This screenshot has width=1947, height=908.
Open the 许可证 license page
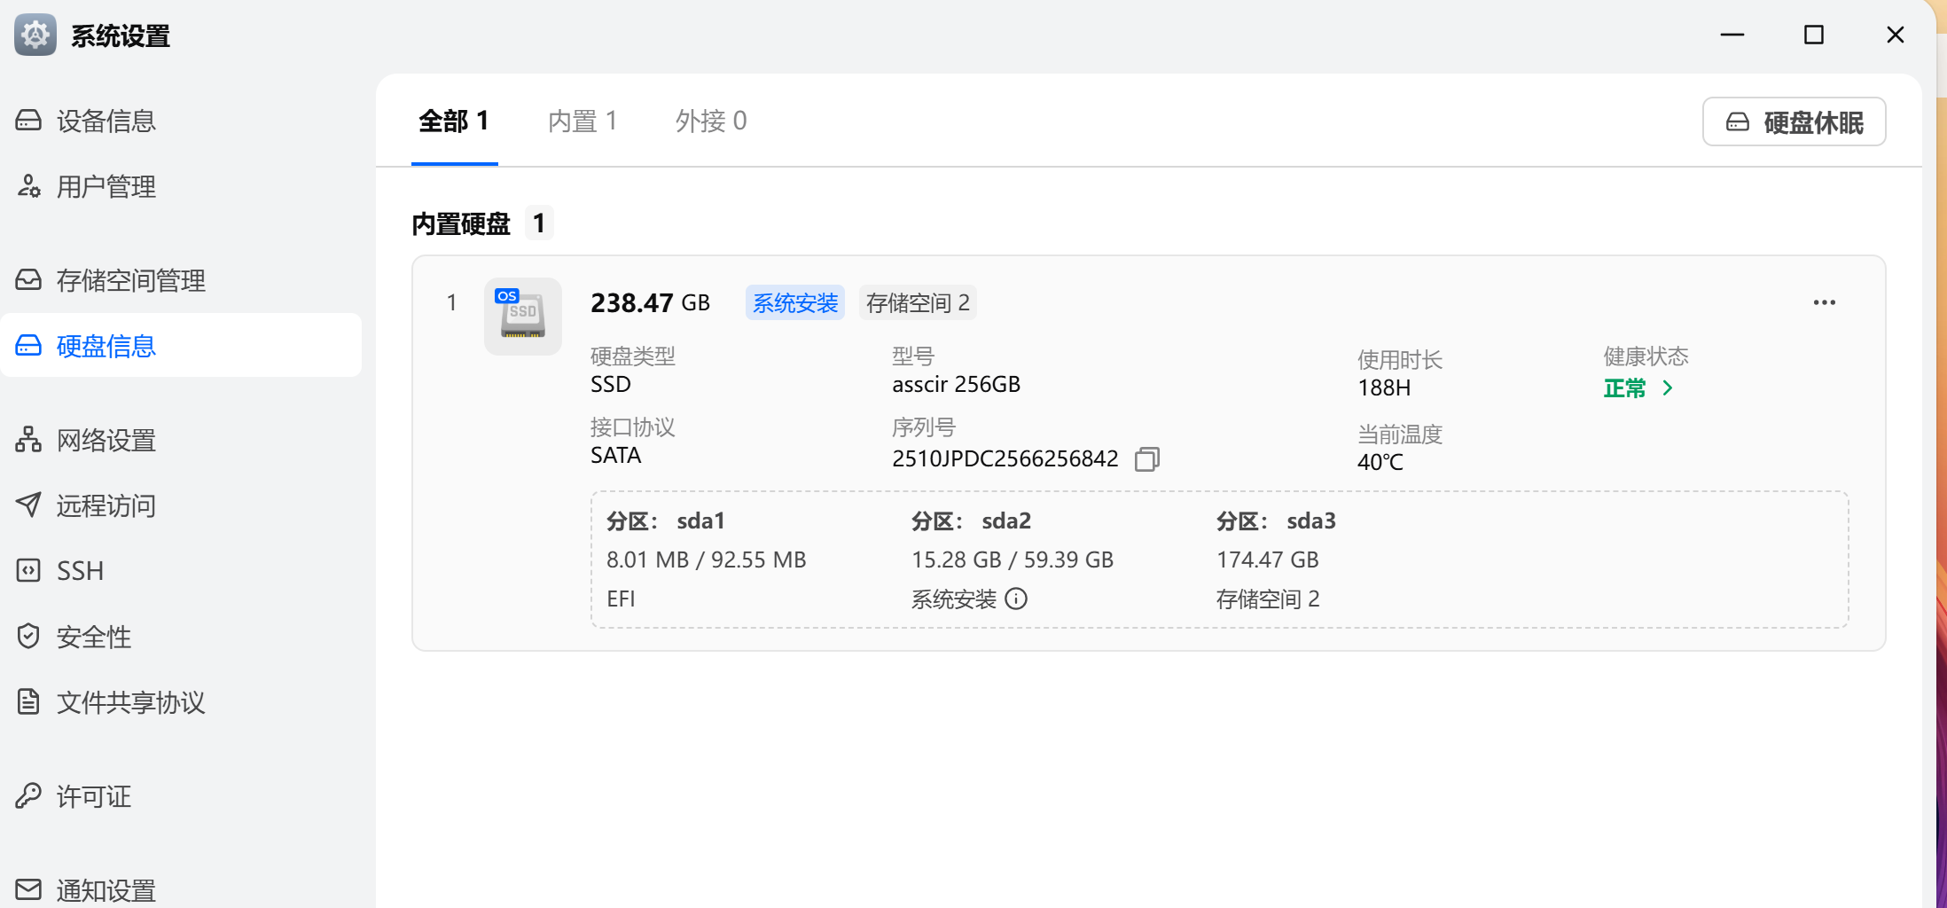(93, 796)
